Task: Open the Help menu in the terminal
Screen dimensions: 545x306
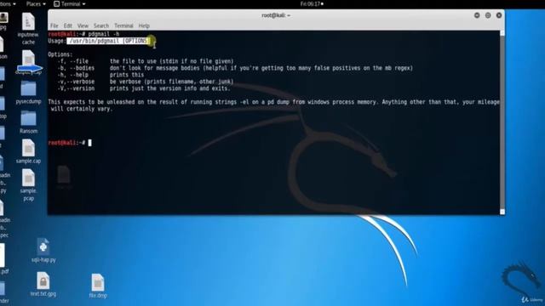Action: [144, 25]
